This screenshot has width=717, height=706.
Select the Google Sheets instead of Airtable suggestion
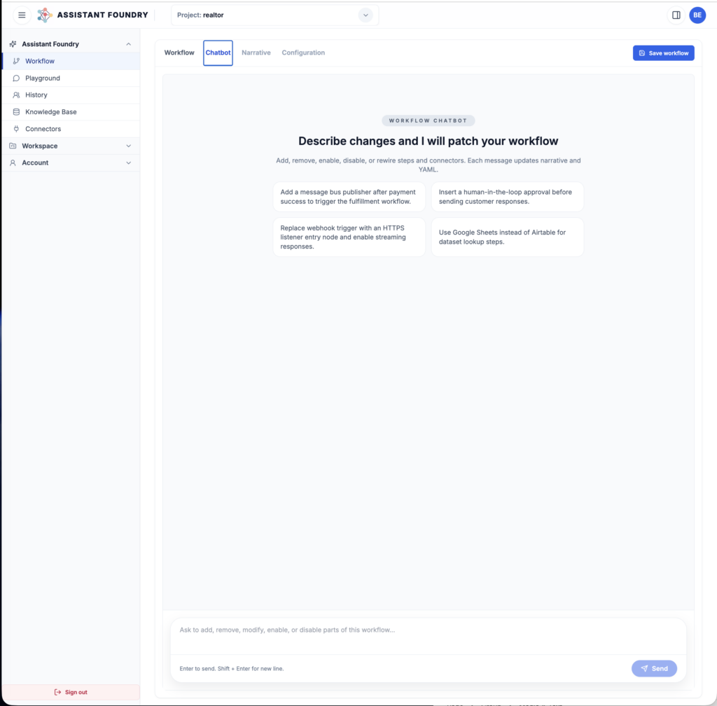507,237
